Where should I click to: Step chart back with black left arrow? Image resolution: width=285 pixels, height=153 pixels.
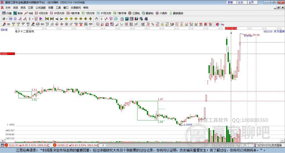pos(57,19)
